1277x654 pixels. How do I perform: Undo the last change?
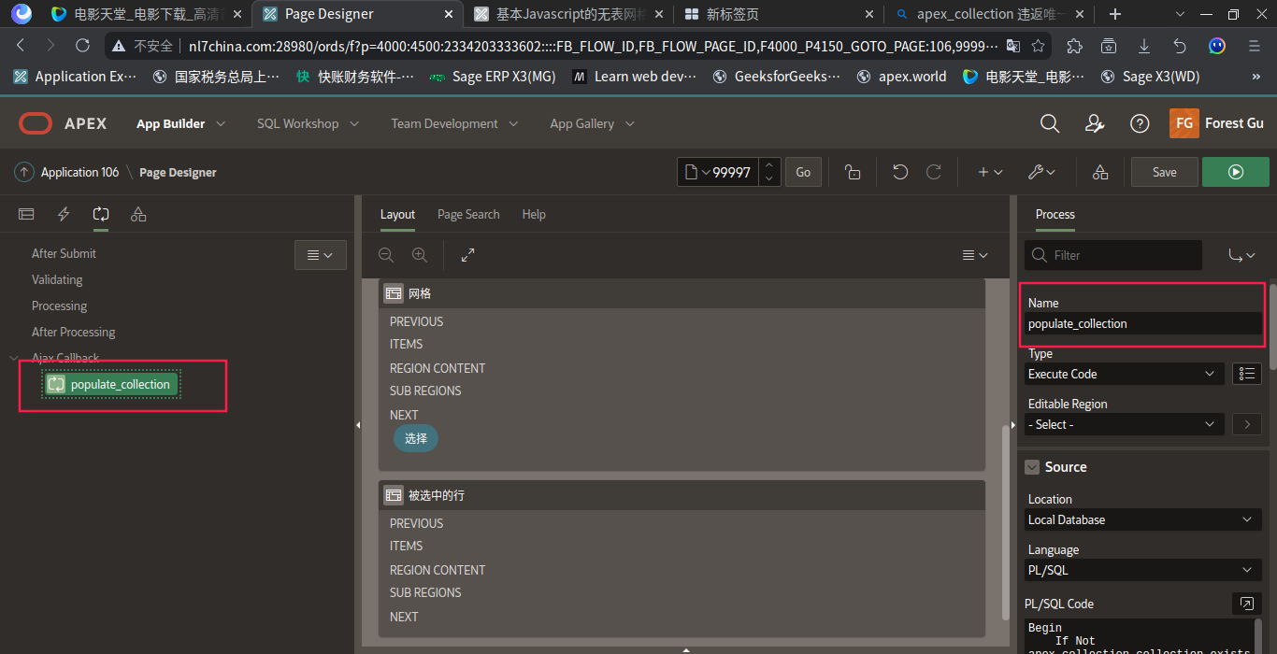pyautogui.click(x=898, y=171)
